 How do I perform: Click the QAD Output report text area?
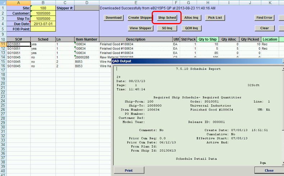click(x=197, y=115)
